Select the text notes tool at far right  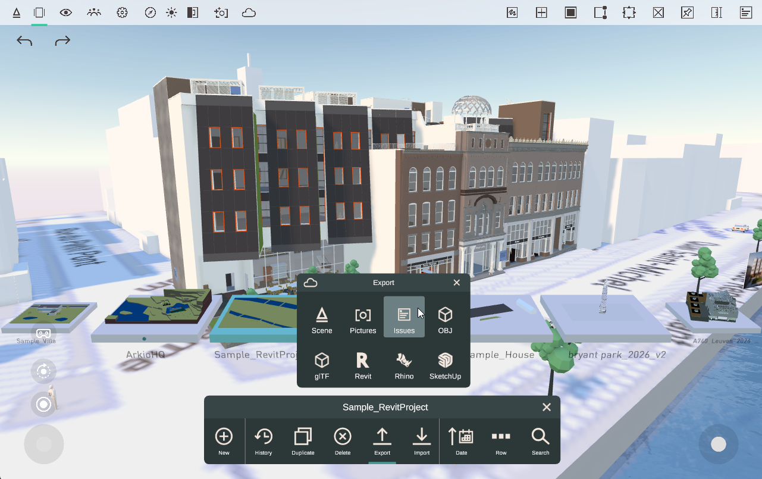pos(745,12)
